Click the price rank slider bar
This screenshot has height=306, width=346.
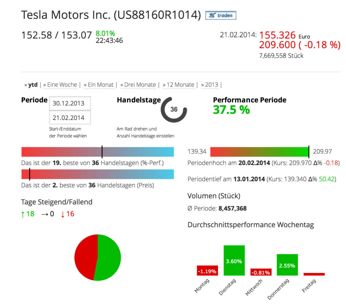point(97,174)
